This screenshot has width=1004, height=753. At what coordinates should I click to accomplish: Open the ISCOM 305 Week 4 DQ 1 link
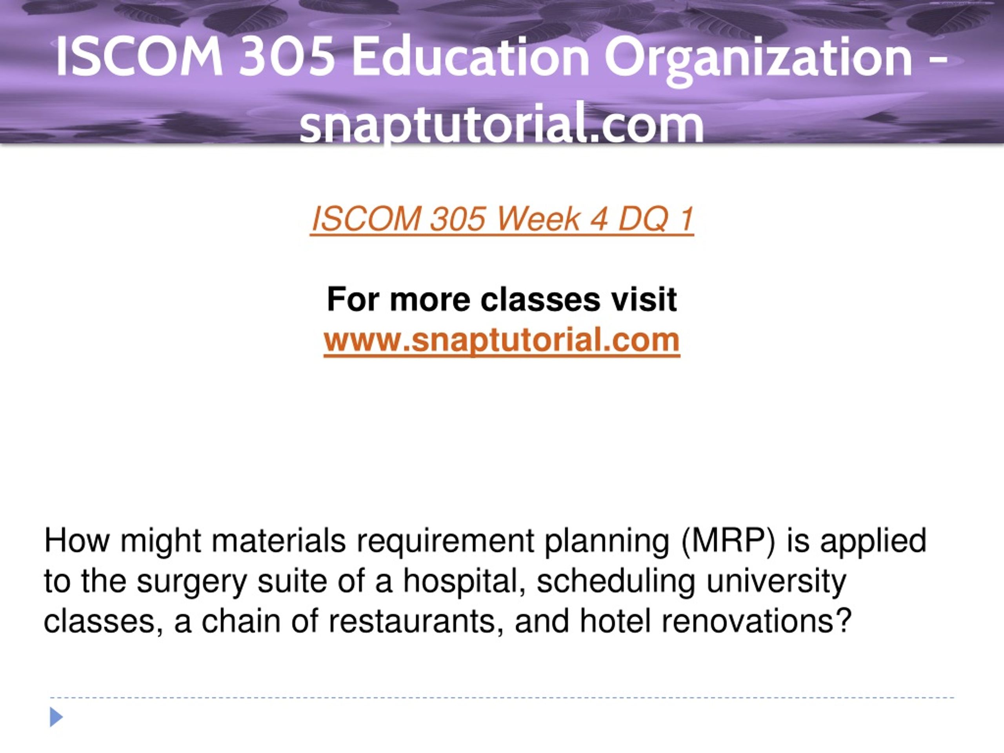pos(502,219)
